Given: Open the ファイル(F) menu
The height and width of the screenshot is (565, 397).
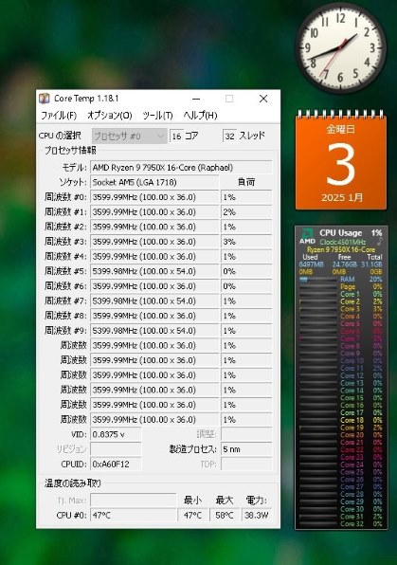Looking at the screenshot, I should point(59,116).
